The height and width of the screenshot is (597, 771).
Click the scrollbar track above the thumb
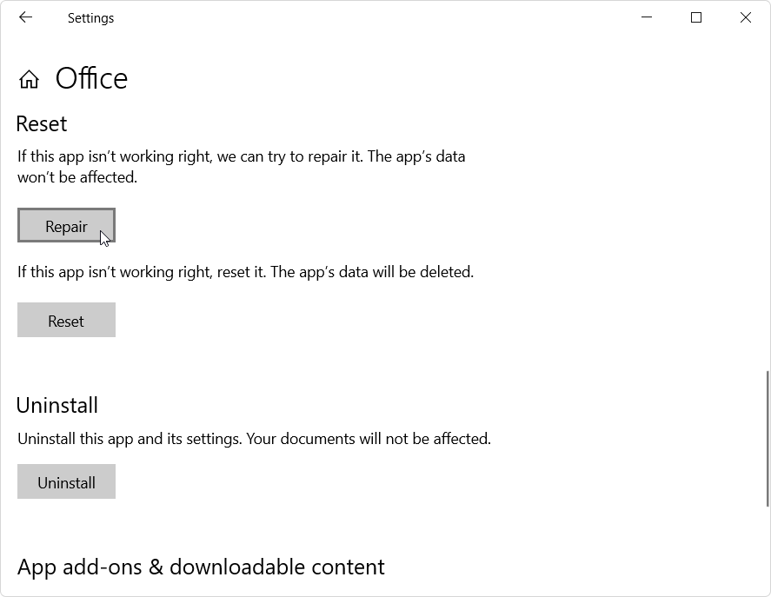767,202
